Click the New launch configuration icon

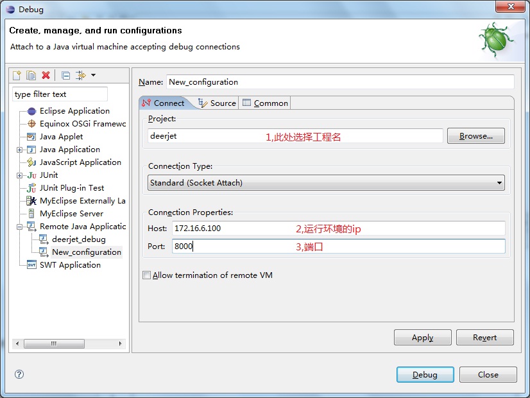[17, 75]
